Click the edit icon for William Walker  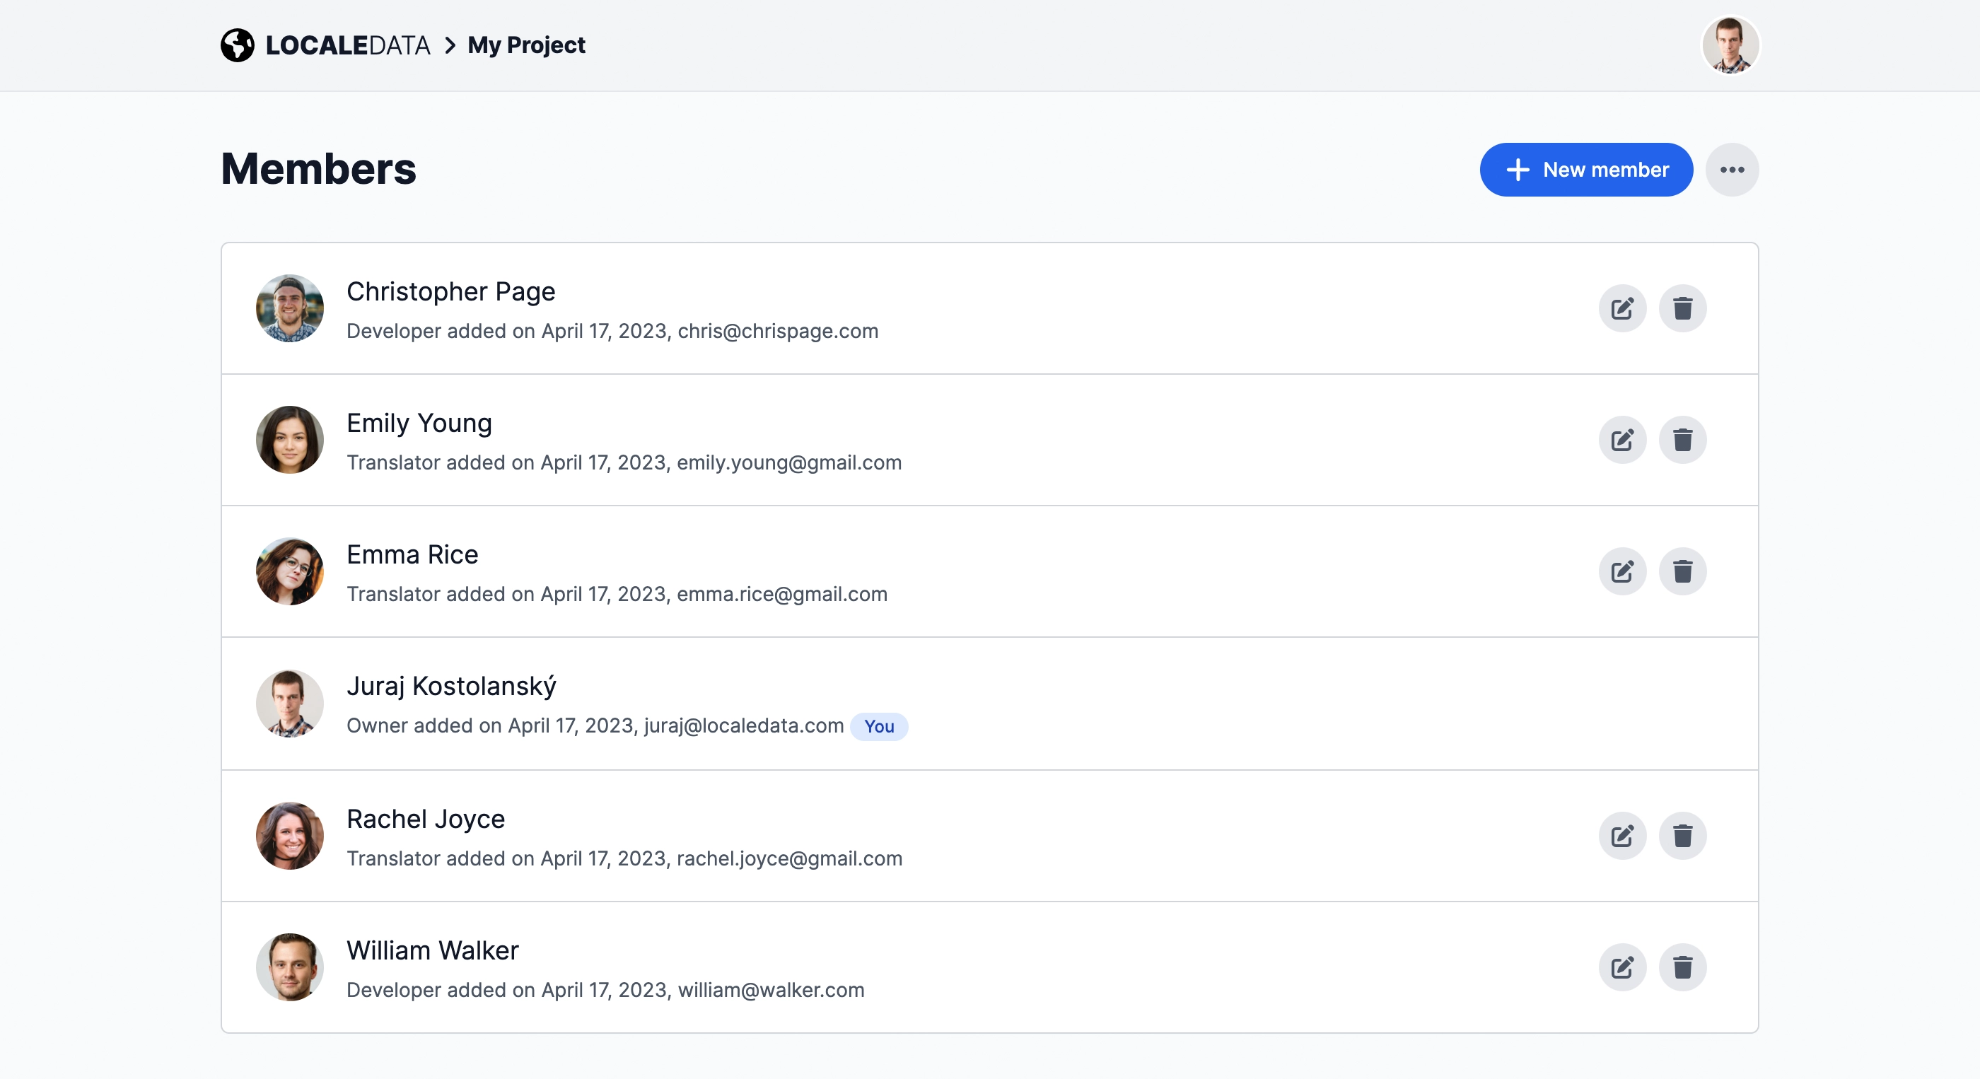1621,967
